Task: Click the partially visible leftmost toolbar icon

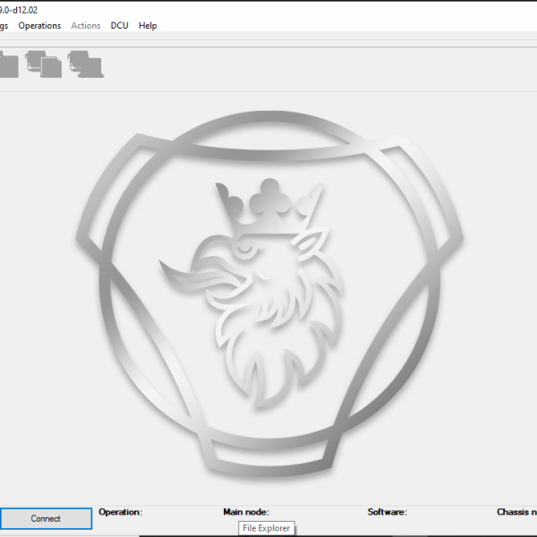Action: tap(8, 65)
